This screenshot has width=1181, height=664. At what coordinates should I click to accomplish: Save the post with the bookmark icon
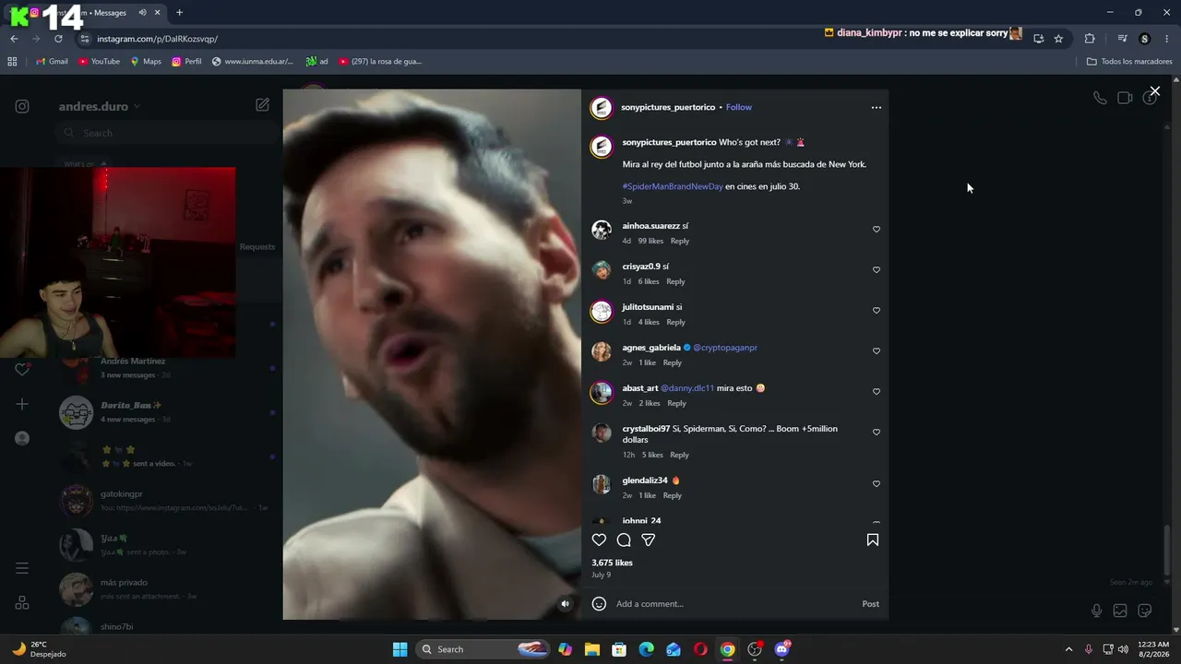pos(872,539)
